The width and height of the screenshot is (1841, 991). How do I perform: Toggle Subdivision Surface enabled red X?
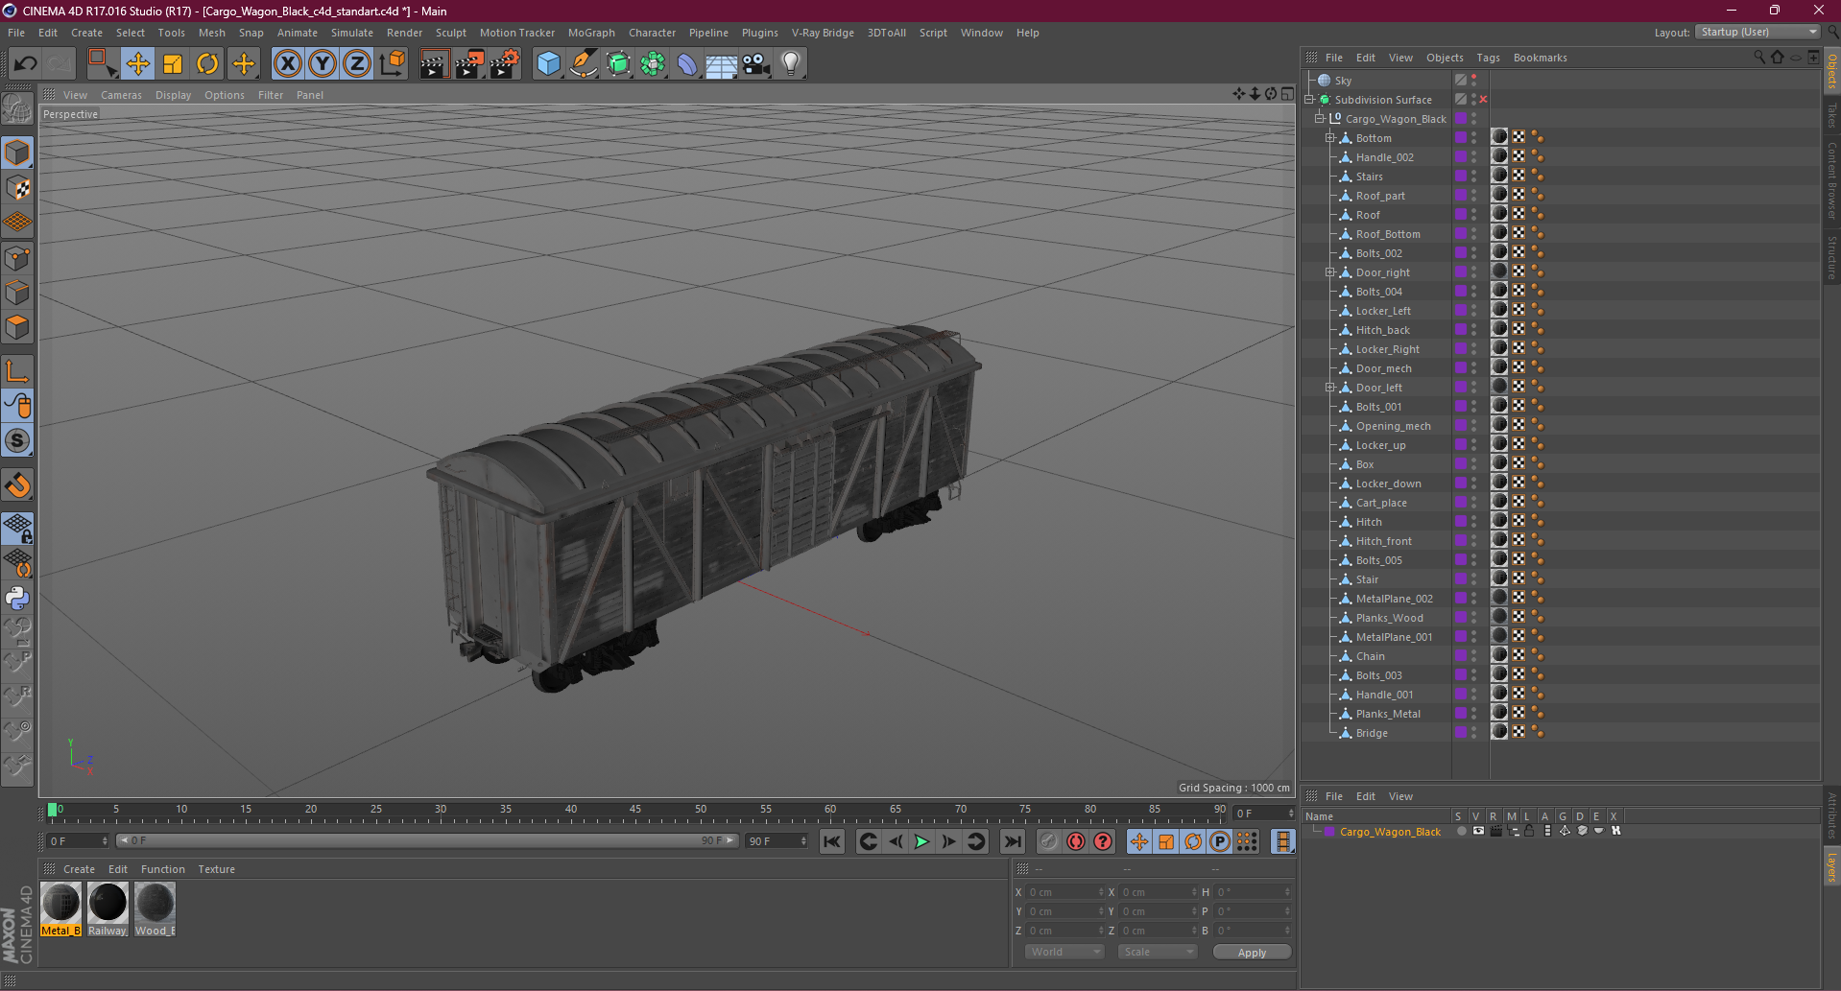click(1483, 100)
